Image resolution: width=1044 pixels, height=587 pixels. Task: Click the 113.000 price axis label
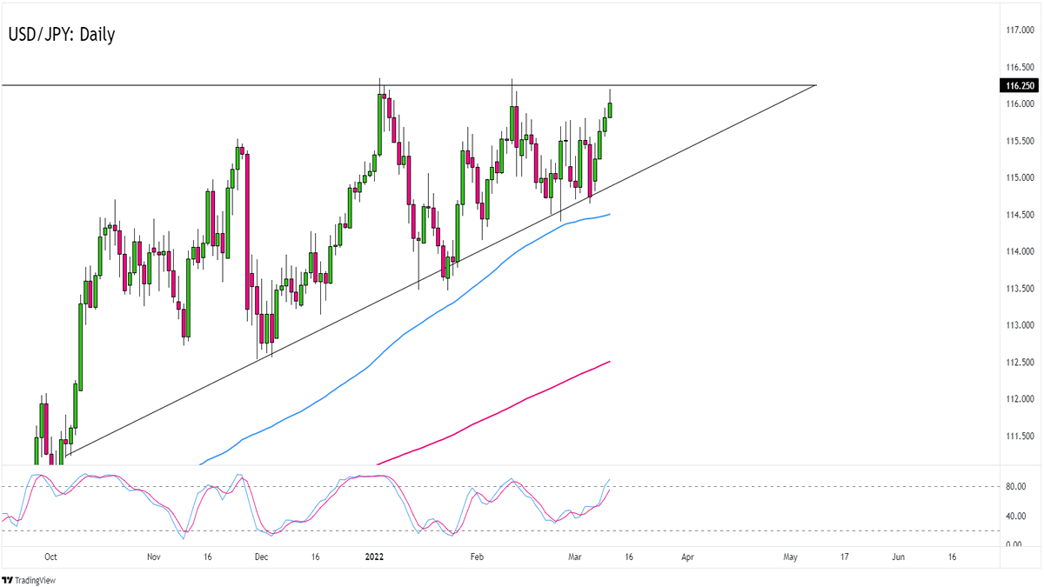coord(1019,325)
